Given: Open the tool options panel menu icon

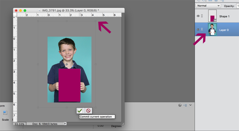Looking at the screenshot, I should [185, 105].
